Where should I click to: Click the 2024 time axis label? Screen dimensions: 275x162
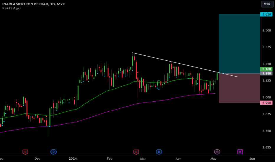click(73, 158)
